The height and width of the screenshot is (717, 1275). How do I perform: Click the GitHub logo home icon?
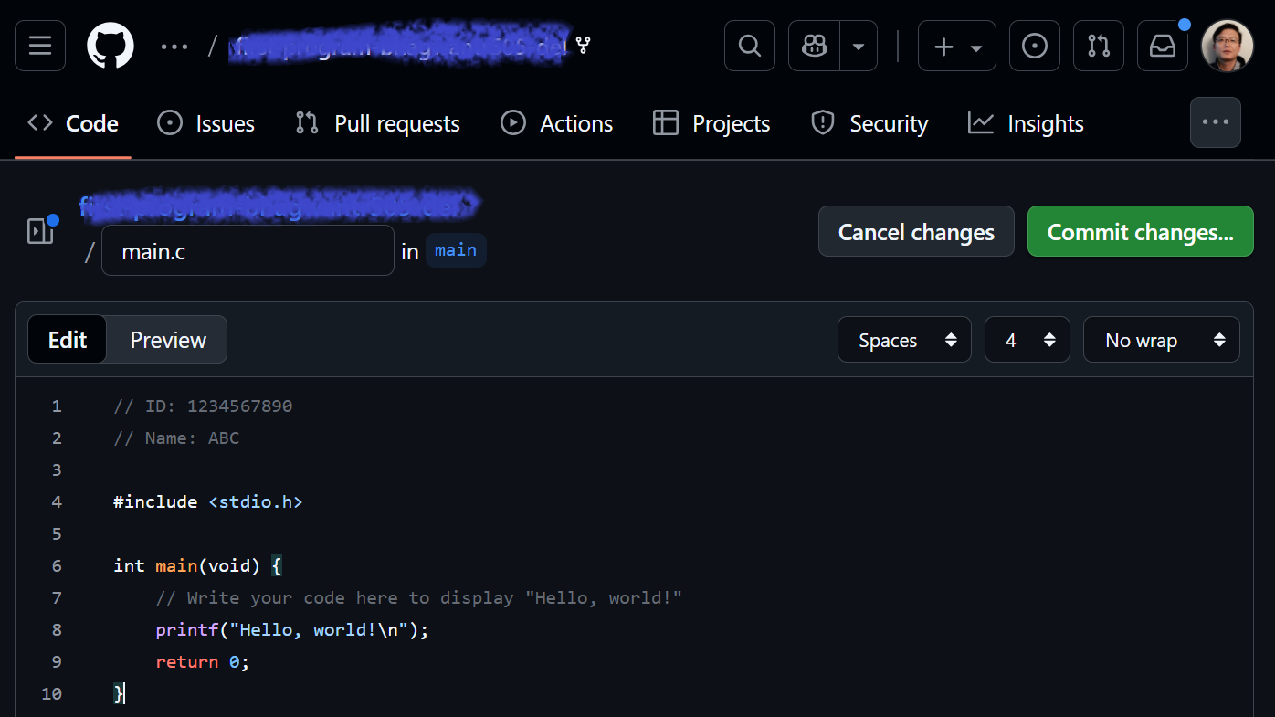click(x=111, y=46)
